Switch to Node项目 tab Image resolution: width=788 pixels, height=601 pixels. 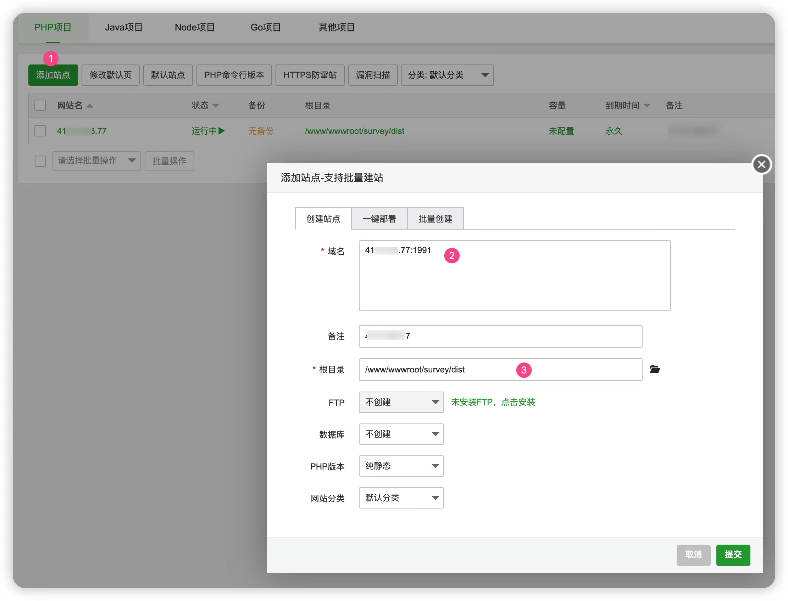tap(195, 28)
